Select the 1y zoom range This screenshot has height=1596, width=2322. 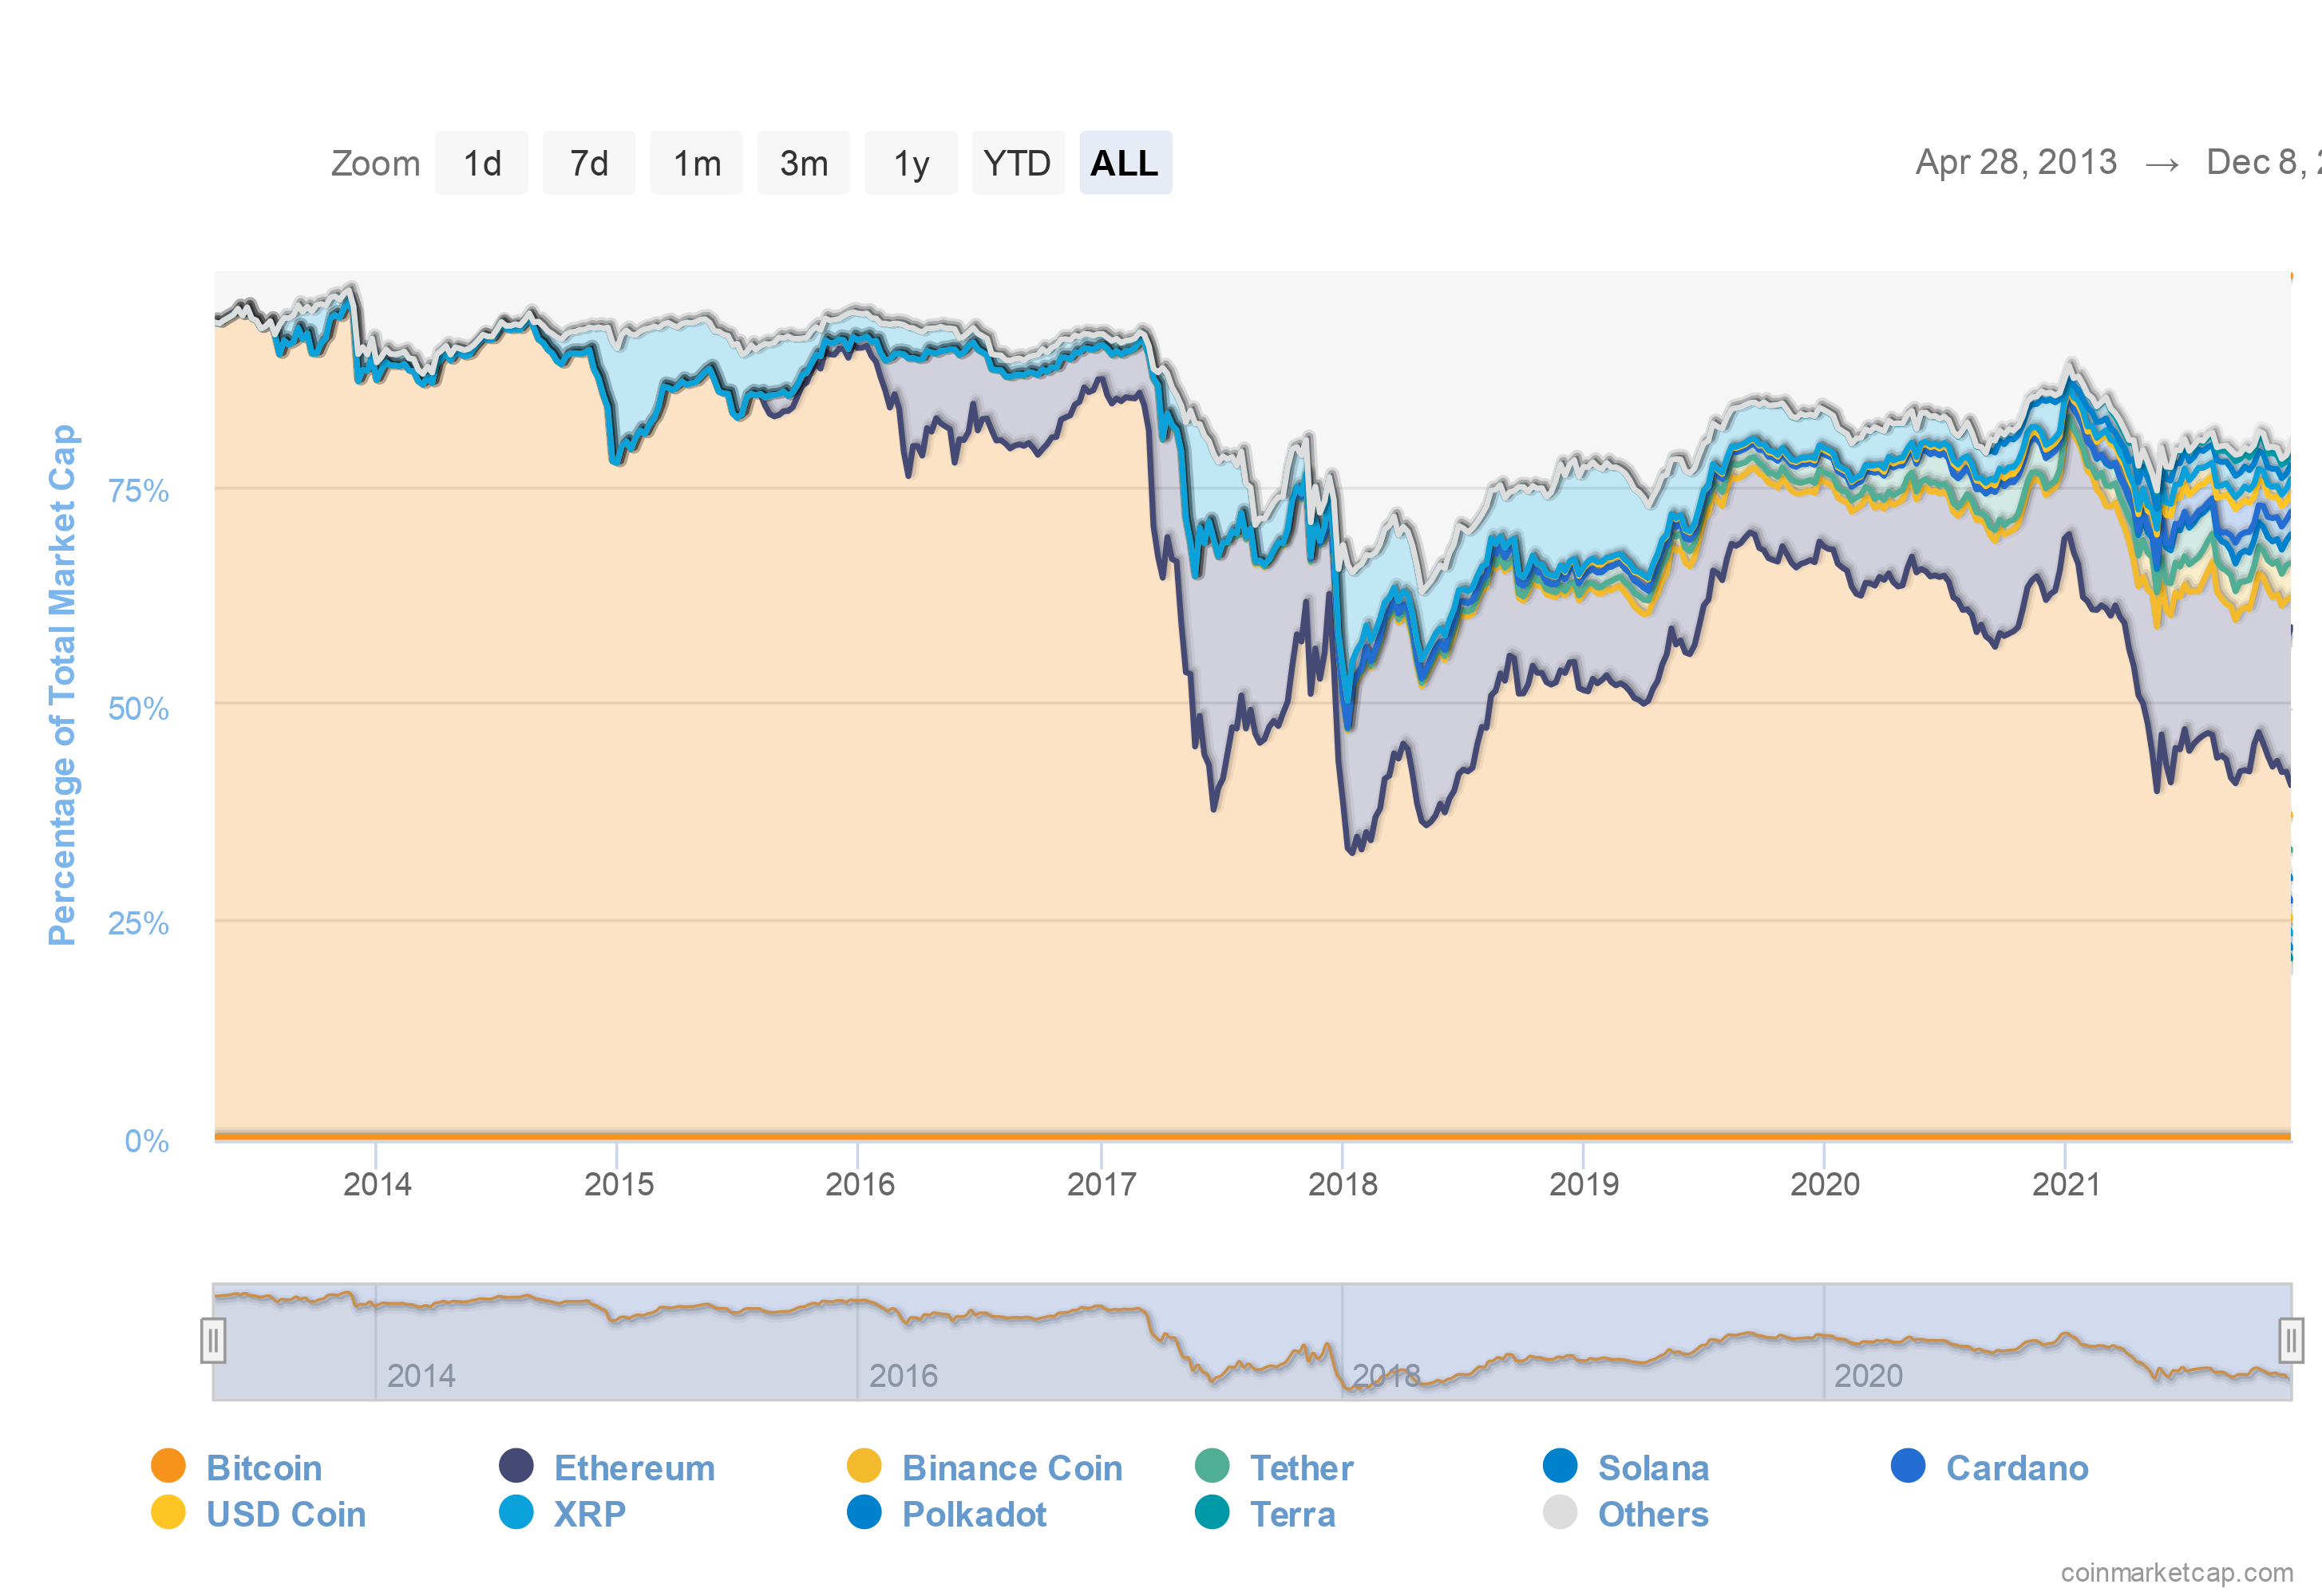pos(911,162)
